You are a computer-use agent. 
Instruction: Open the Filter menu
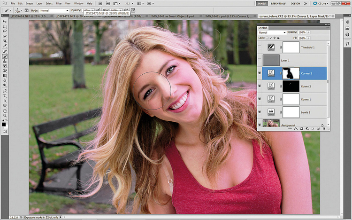click(x=59, y=4)
